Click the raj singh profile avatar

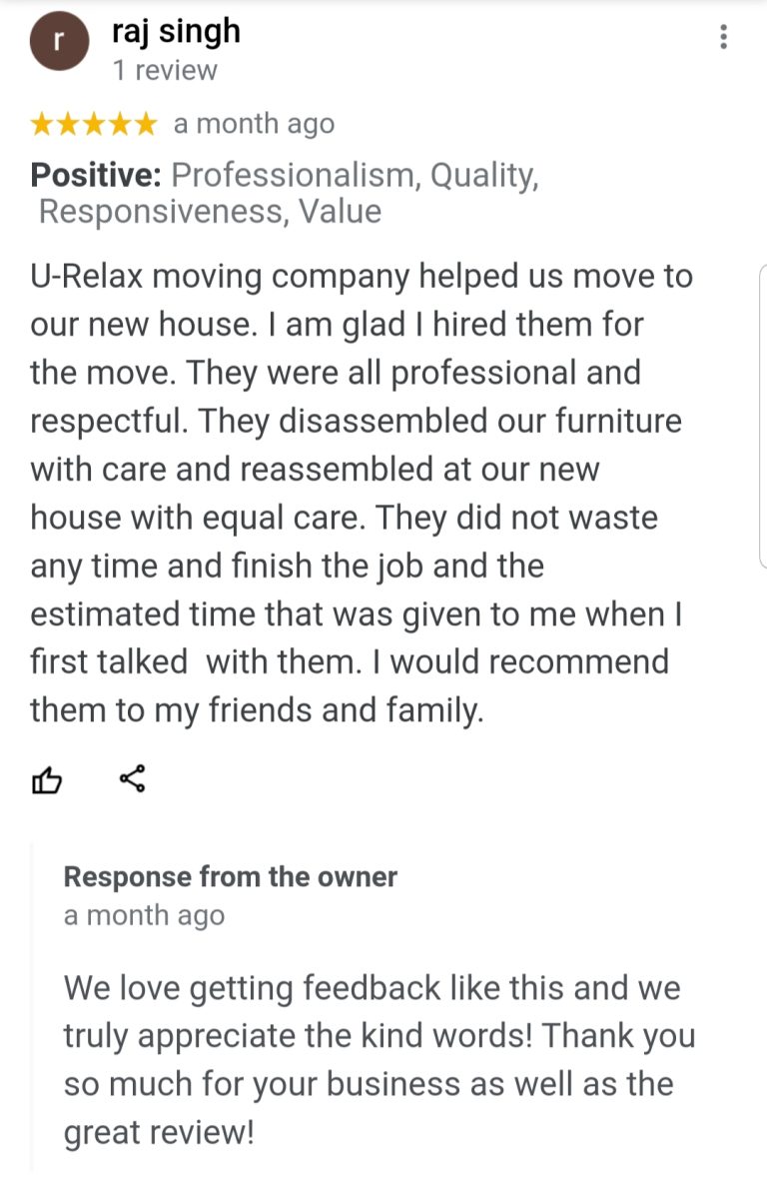click(59, 42)
